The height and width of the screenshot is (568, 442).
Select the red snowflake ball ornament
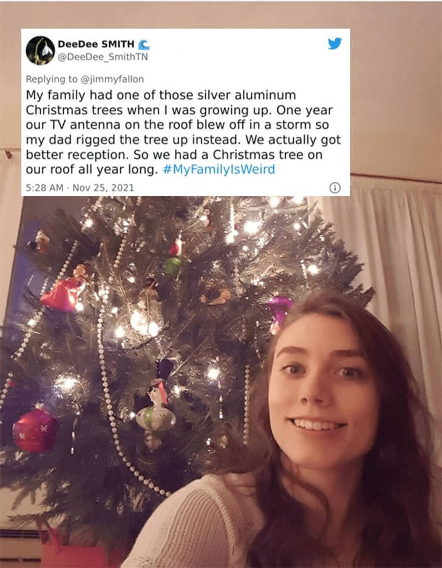click(35, 429)
